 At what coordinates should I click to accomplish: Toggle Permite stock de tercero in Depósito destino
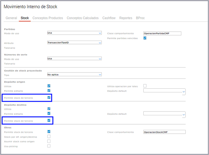(x=49, y=120)
